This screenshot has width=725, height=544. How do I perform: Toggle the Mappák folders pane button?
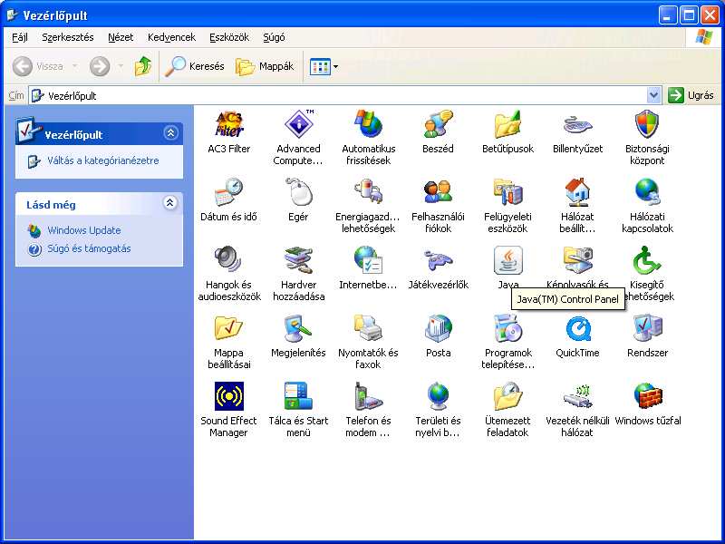[265, 66]
